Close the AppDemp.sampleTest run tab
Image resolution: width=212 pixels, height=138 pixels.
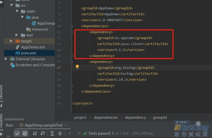66,125
